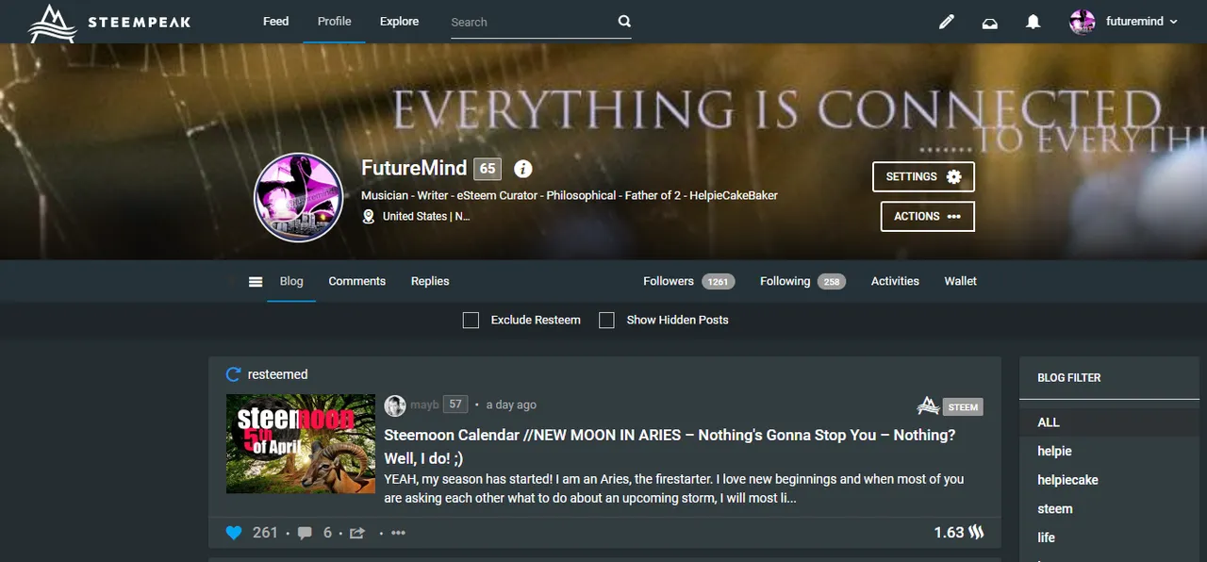
Task: Filter blog by life tag
Action: 1046,537
